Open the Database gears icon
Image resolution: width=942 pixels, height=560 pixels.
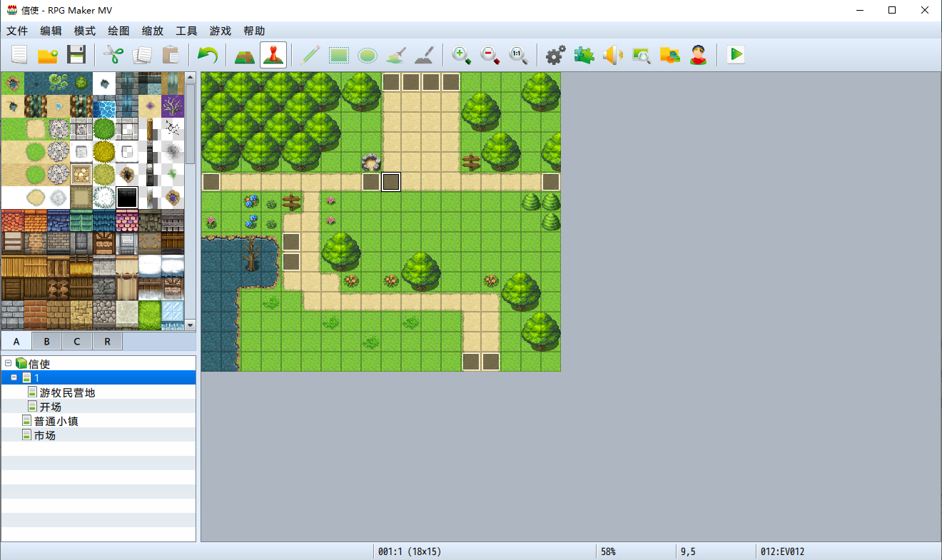click(556, 55)
